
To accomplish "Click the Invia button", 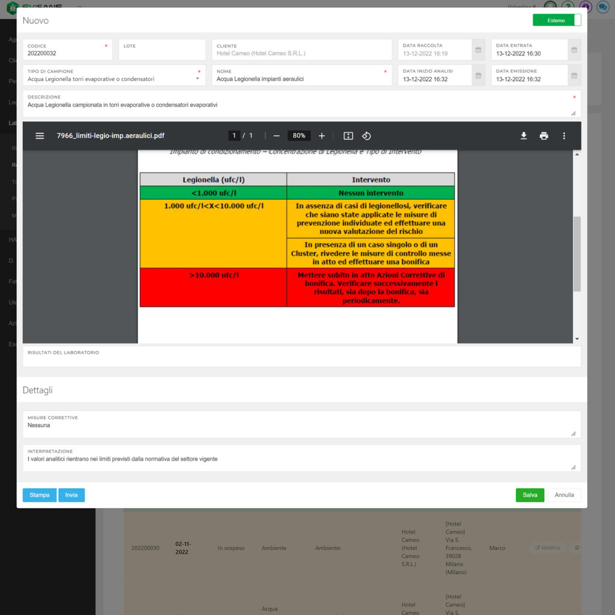I will click(71, 495).
